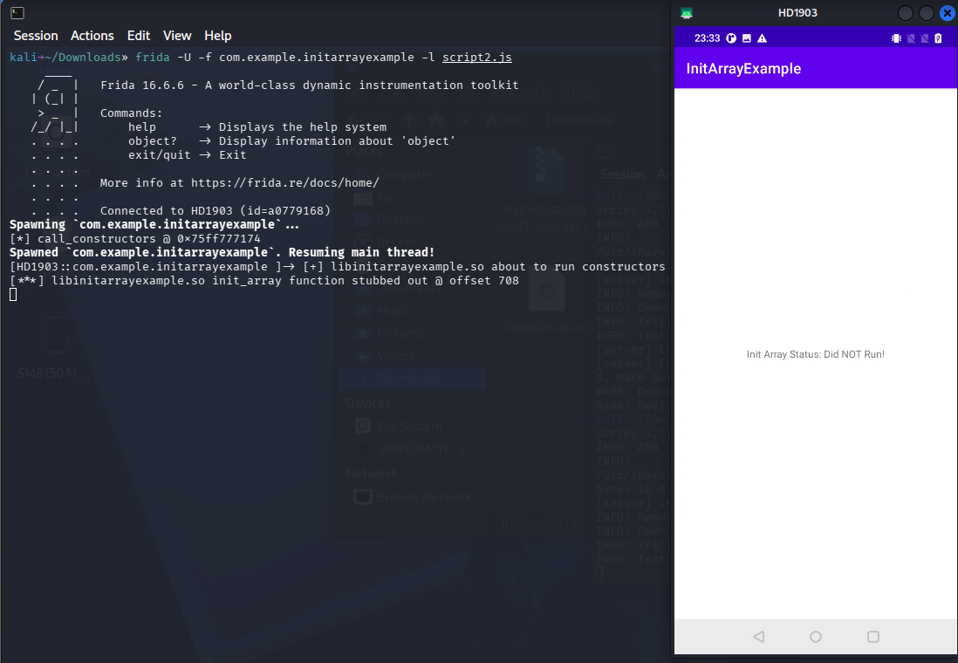
Task: Tap the warning triangle status bar icon
Action: 762,38
